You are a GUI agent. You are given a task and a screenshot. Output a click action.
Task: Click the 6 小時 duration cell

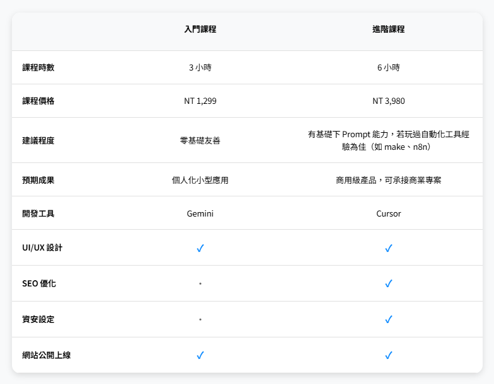389,67
